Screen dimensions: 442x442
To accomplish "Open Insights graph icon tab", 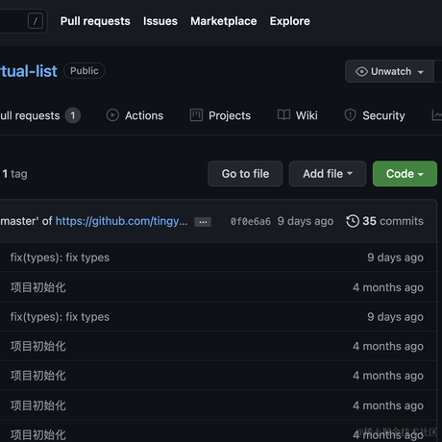I will point(437,115).
